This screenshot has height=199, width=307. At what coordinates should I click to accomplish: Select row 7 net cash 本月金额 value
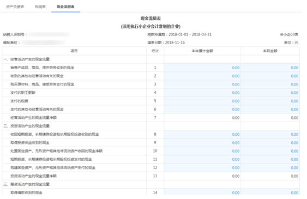pyautogui.click(x=294, y=118)
